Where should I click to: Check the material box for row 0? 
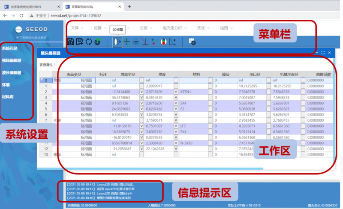click(x=210, y=80)
